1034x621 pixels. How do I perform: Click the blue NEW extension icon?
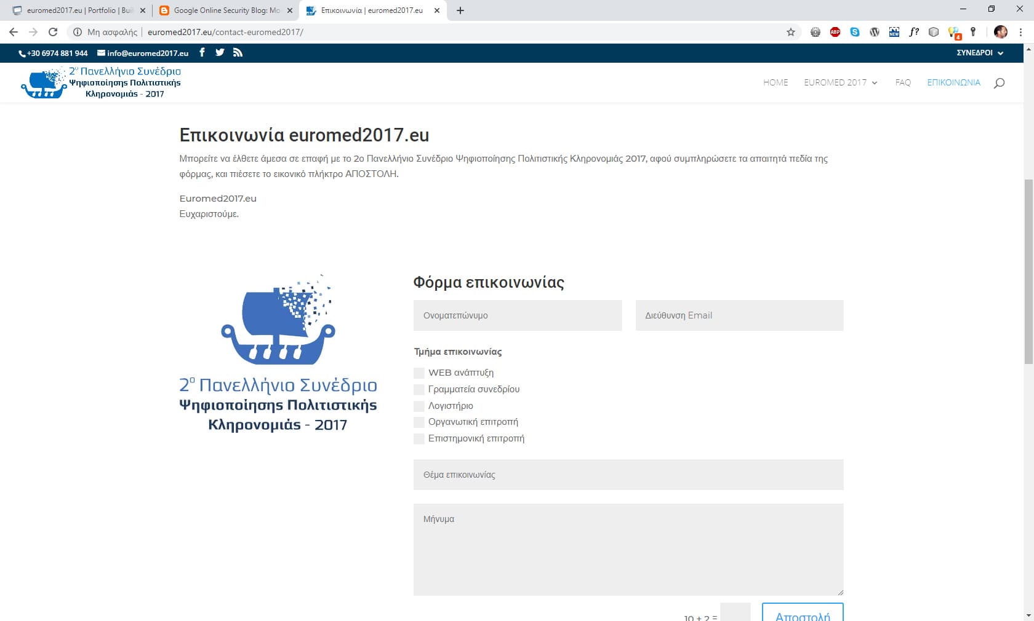coord(894,32)
